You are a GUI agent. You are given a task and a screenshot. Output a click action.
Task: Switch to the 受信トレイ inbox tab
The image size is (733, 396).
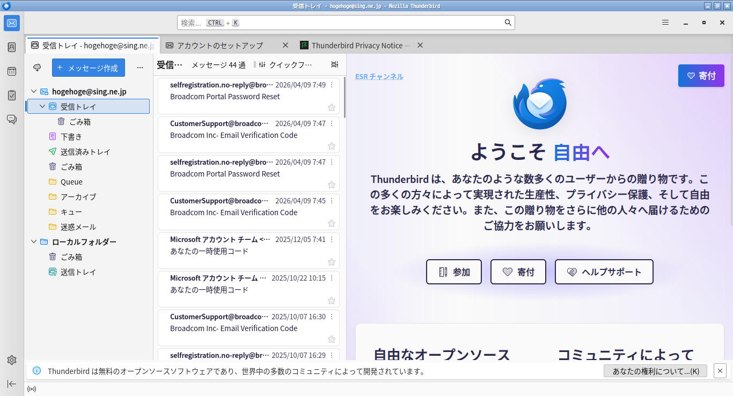(x=92, y=46)
